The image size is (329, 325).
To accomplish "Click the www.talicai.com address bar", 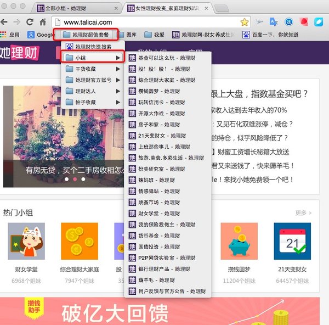I will click(x=151, y=22).
